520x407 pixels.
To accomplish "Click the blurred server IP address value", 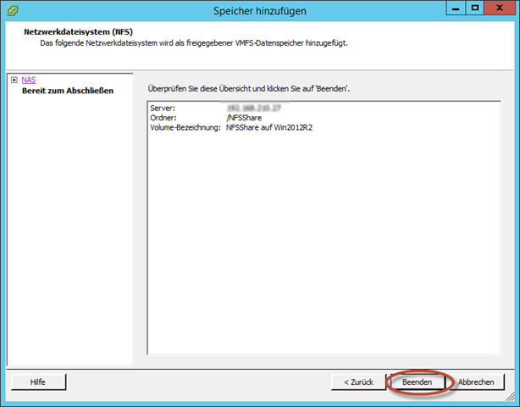I will tap(254, 108).
